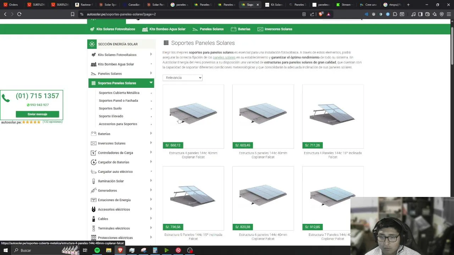
Task: Click the Sección Energía Solar sun icon
Action: pos(92,44)
